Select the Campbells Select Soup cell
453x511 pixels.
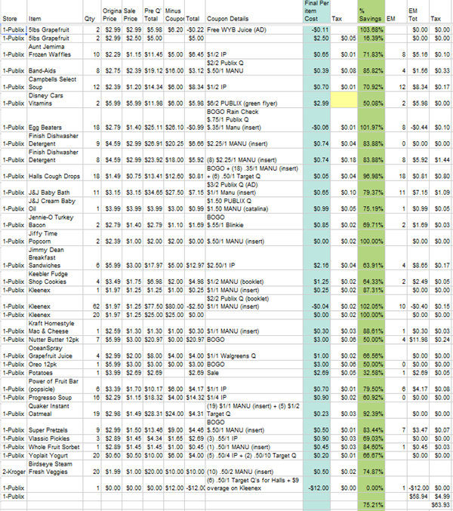(55, 83)
